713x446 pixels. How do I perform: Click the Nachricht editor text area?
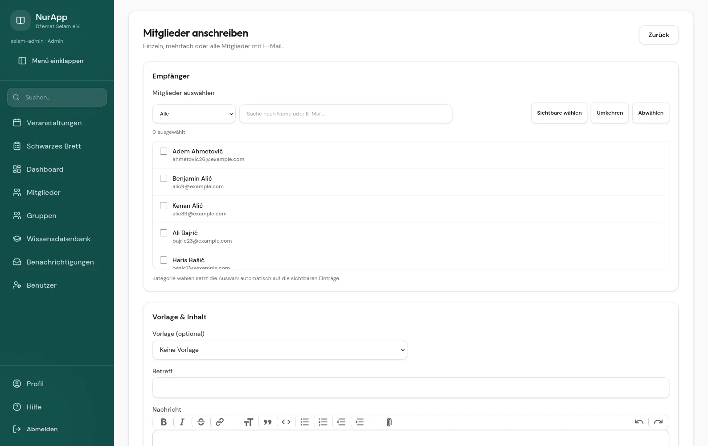coord(411,438)
